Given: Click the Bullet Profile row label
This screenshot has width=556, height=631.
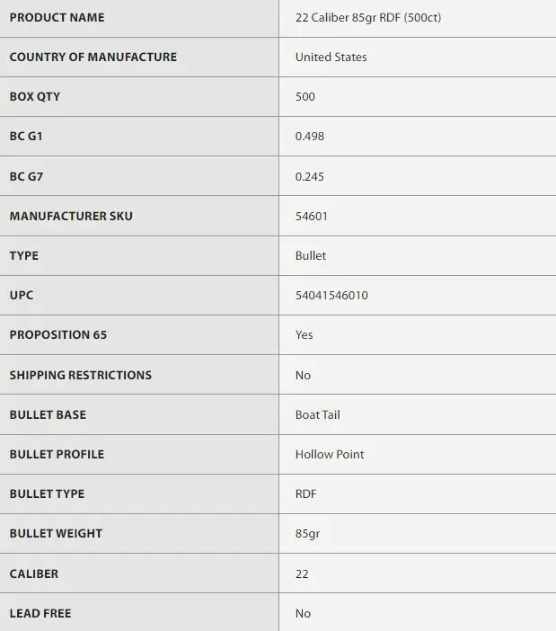Looking at the screenshot, I should click(57, 454).
